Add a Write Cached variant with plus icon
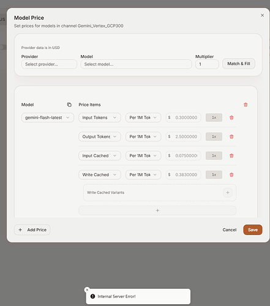The height and width of the screenshot is (306, 270). point(228,193)
